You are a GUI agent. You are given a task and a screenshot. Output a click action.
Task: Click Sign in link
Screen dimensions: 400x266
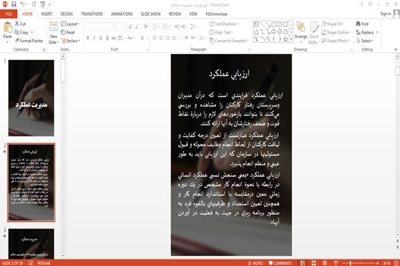(x=385, y=14)
